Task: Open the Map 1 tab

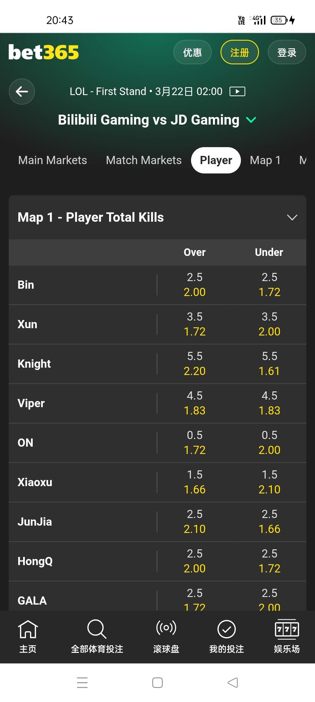Action: point(265,160)
